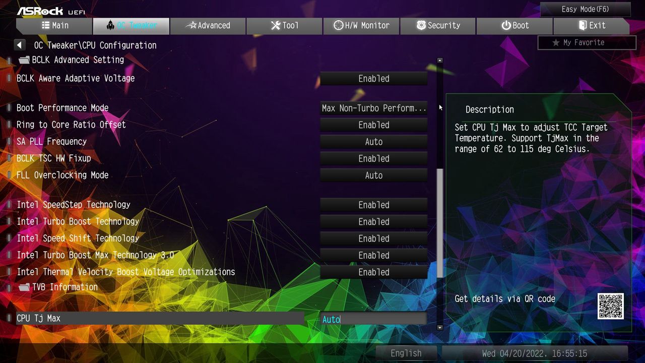Click the QR code image
The width and height of the screenshot is (645, 363).
(x=611, y=306)
